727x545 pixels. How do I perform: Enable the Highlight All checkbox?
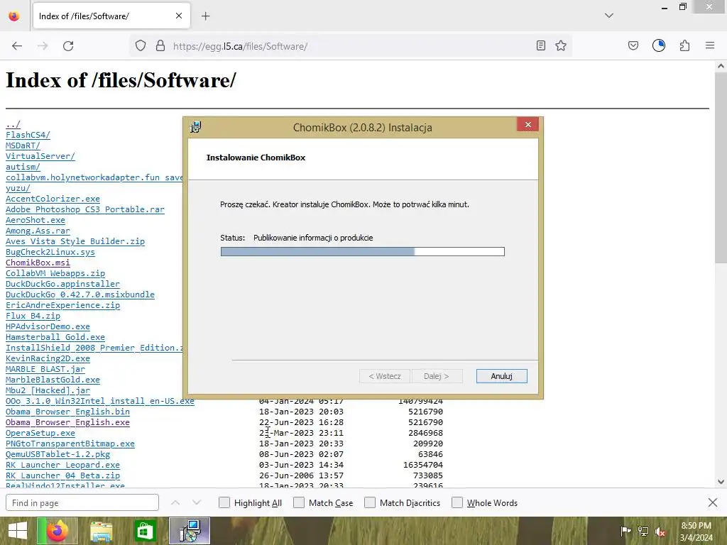[x=224, y=503]
